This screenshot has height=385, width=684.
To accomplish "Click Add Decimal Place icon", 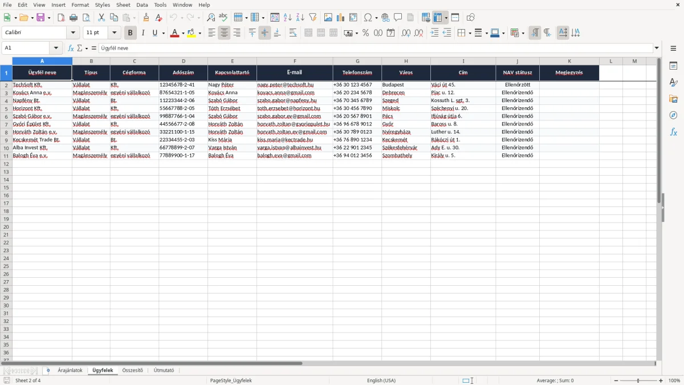I will [406, 33].
